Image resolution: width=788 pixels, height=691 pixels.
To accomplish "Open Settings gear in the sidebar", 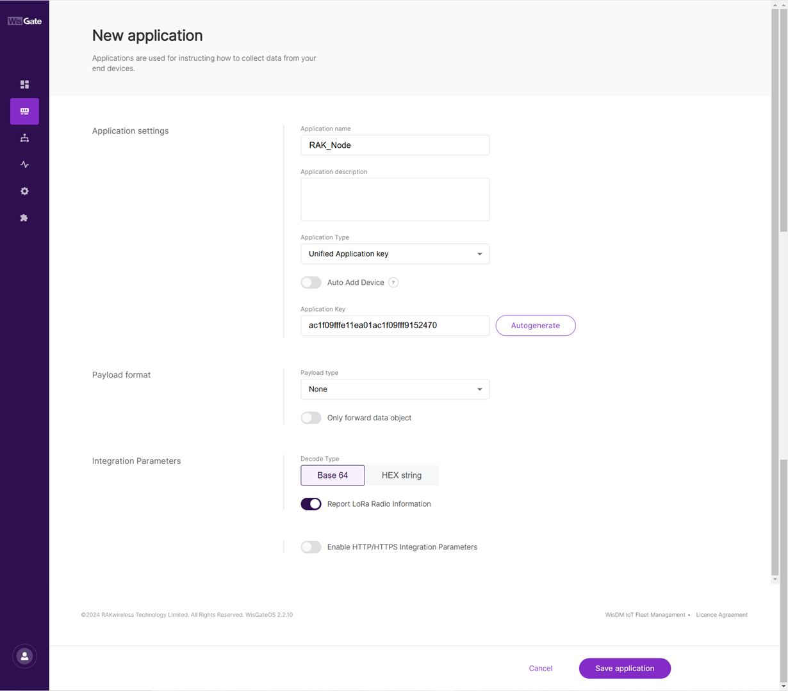I will click(x=24, y=191).
